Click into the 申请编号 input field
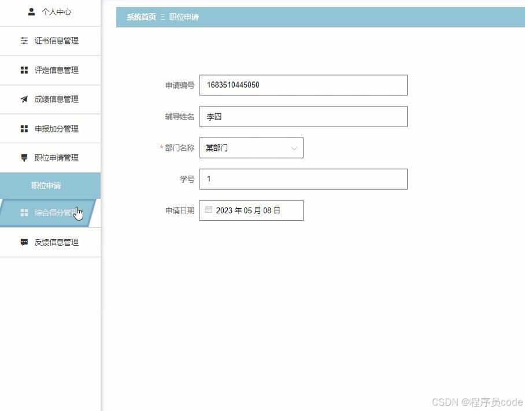The height and width of the screenshot is (411, 525). click(304, 85)
